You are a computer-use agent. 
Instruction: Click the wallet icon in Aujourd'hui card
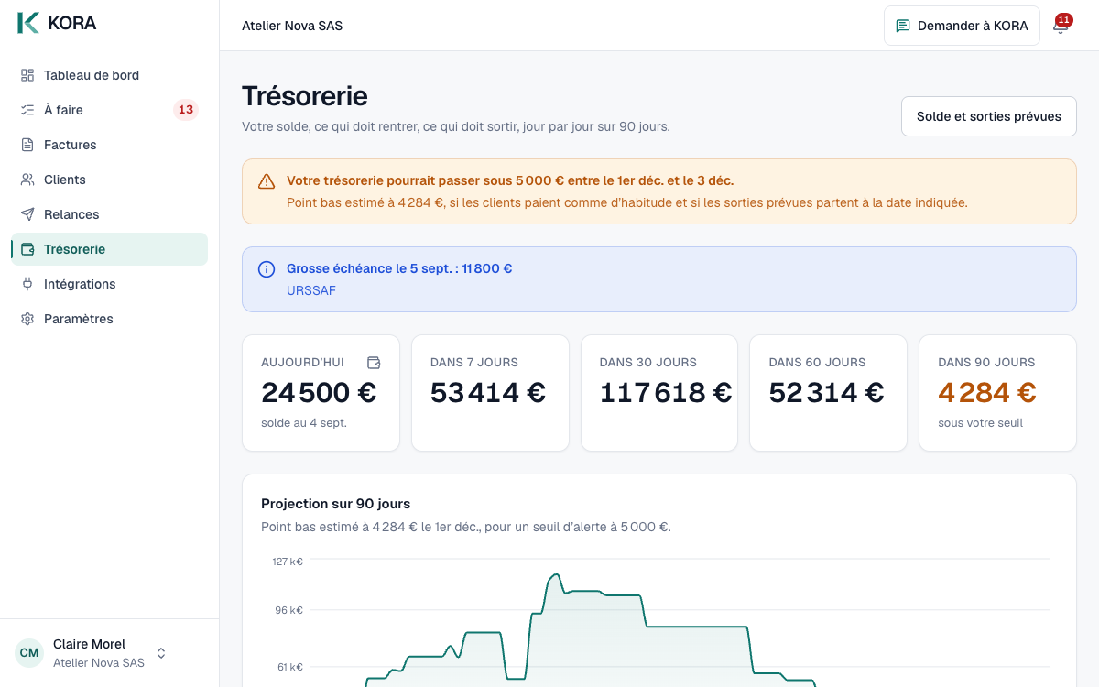click(x=374, y=363)
